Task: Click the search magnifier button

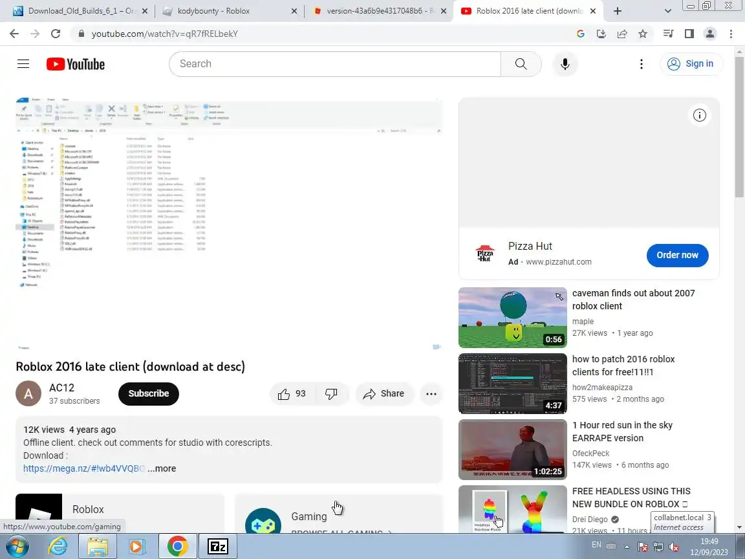Action: point(521,63)
